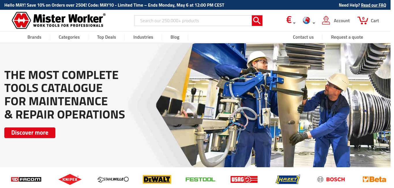This screenshot has height=188, width=394.
Task: Open the globe language selector
Action: tap(309, 20)
